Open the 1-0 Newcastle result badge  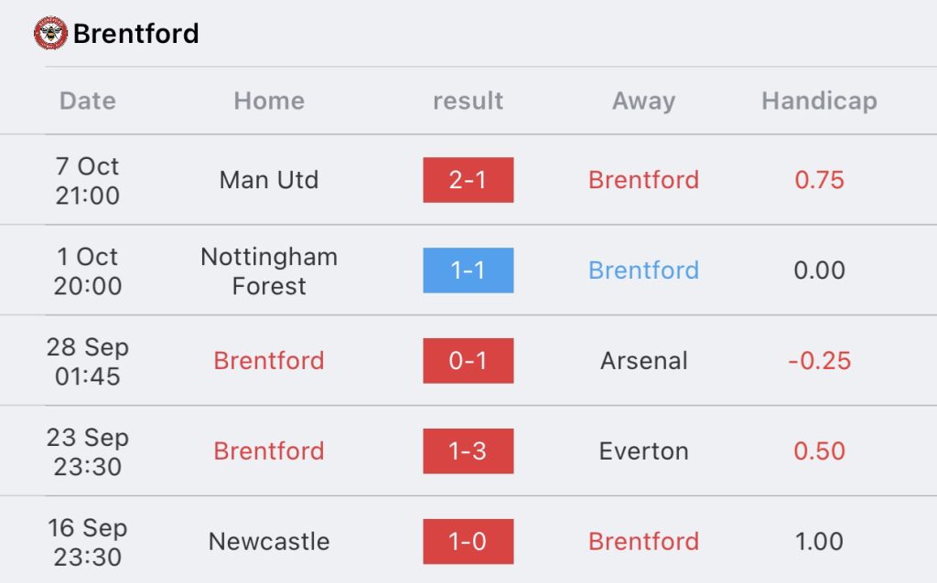click(468, 541)
